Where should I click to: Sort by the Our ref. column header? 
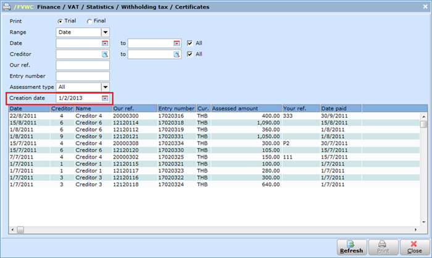(x=135, y=109)
